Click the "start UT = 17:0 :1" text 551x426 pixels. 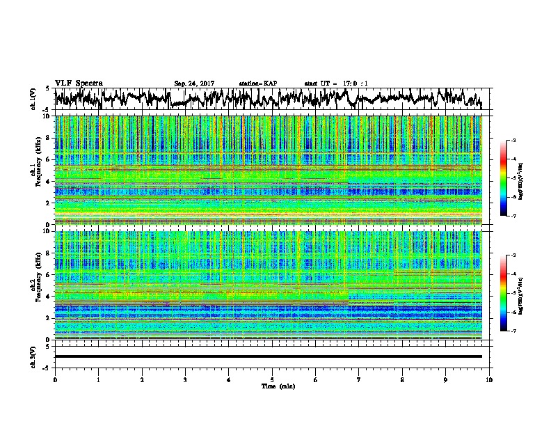[x=336, y=84]
